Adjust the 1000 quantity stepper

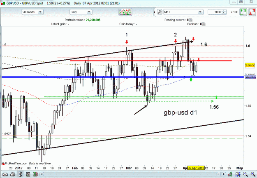click(x=224, y=12)
